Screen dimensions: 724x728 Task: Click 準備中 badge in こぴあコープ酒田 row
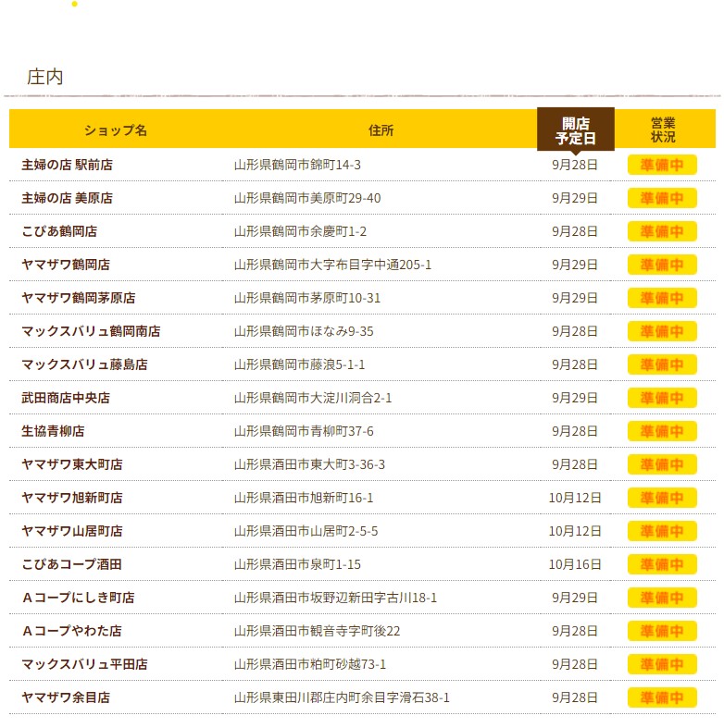click(x=662, y=564)
